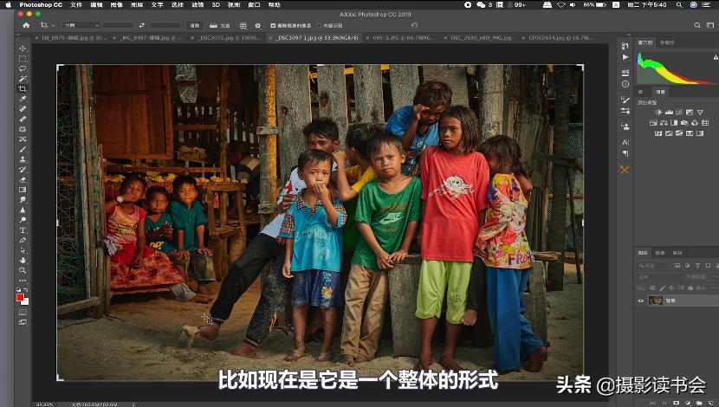
Task: Select the Rectangular Marquee tool
Action: point(23,59)
